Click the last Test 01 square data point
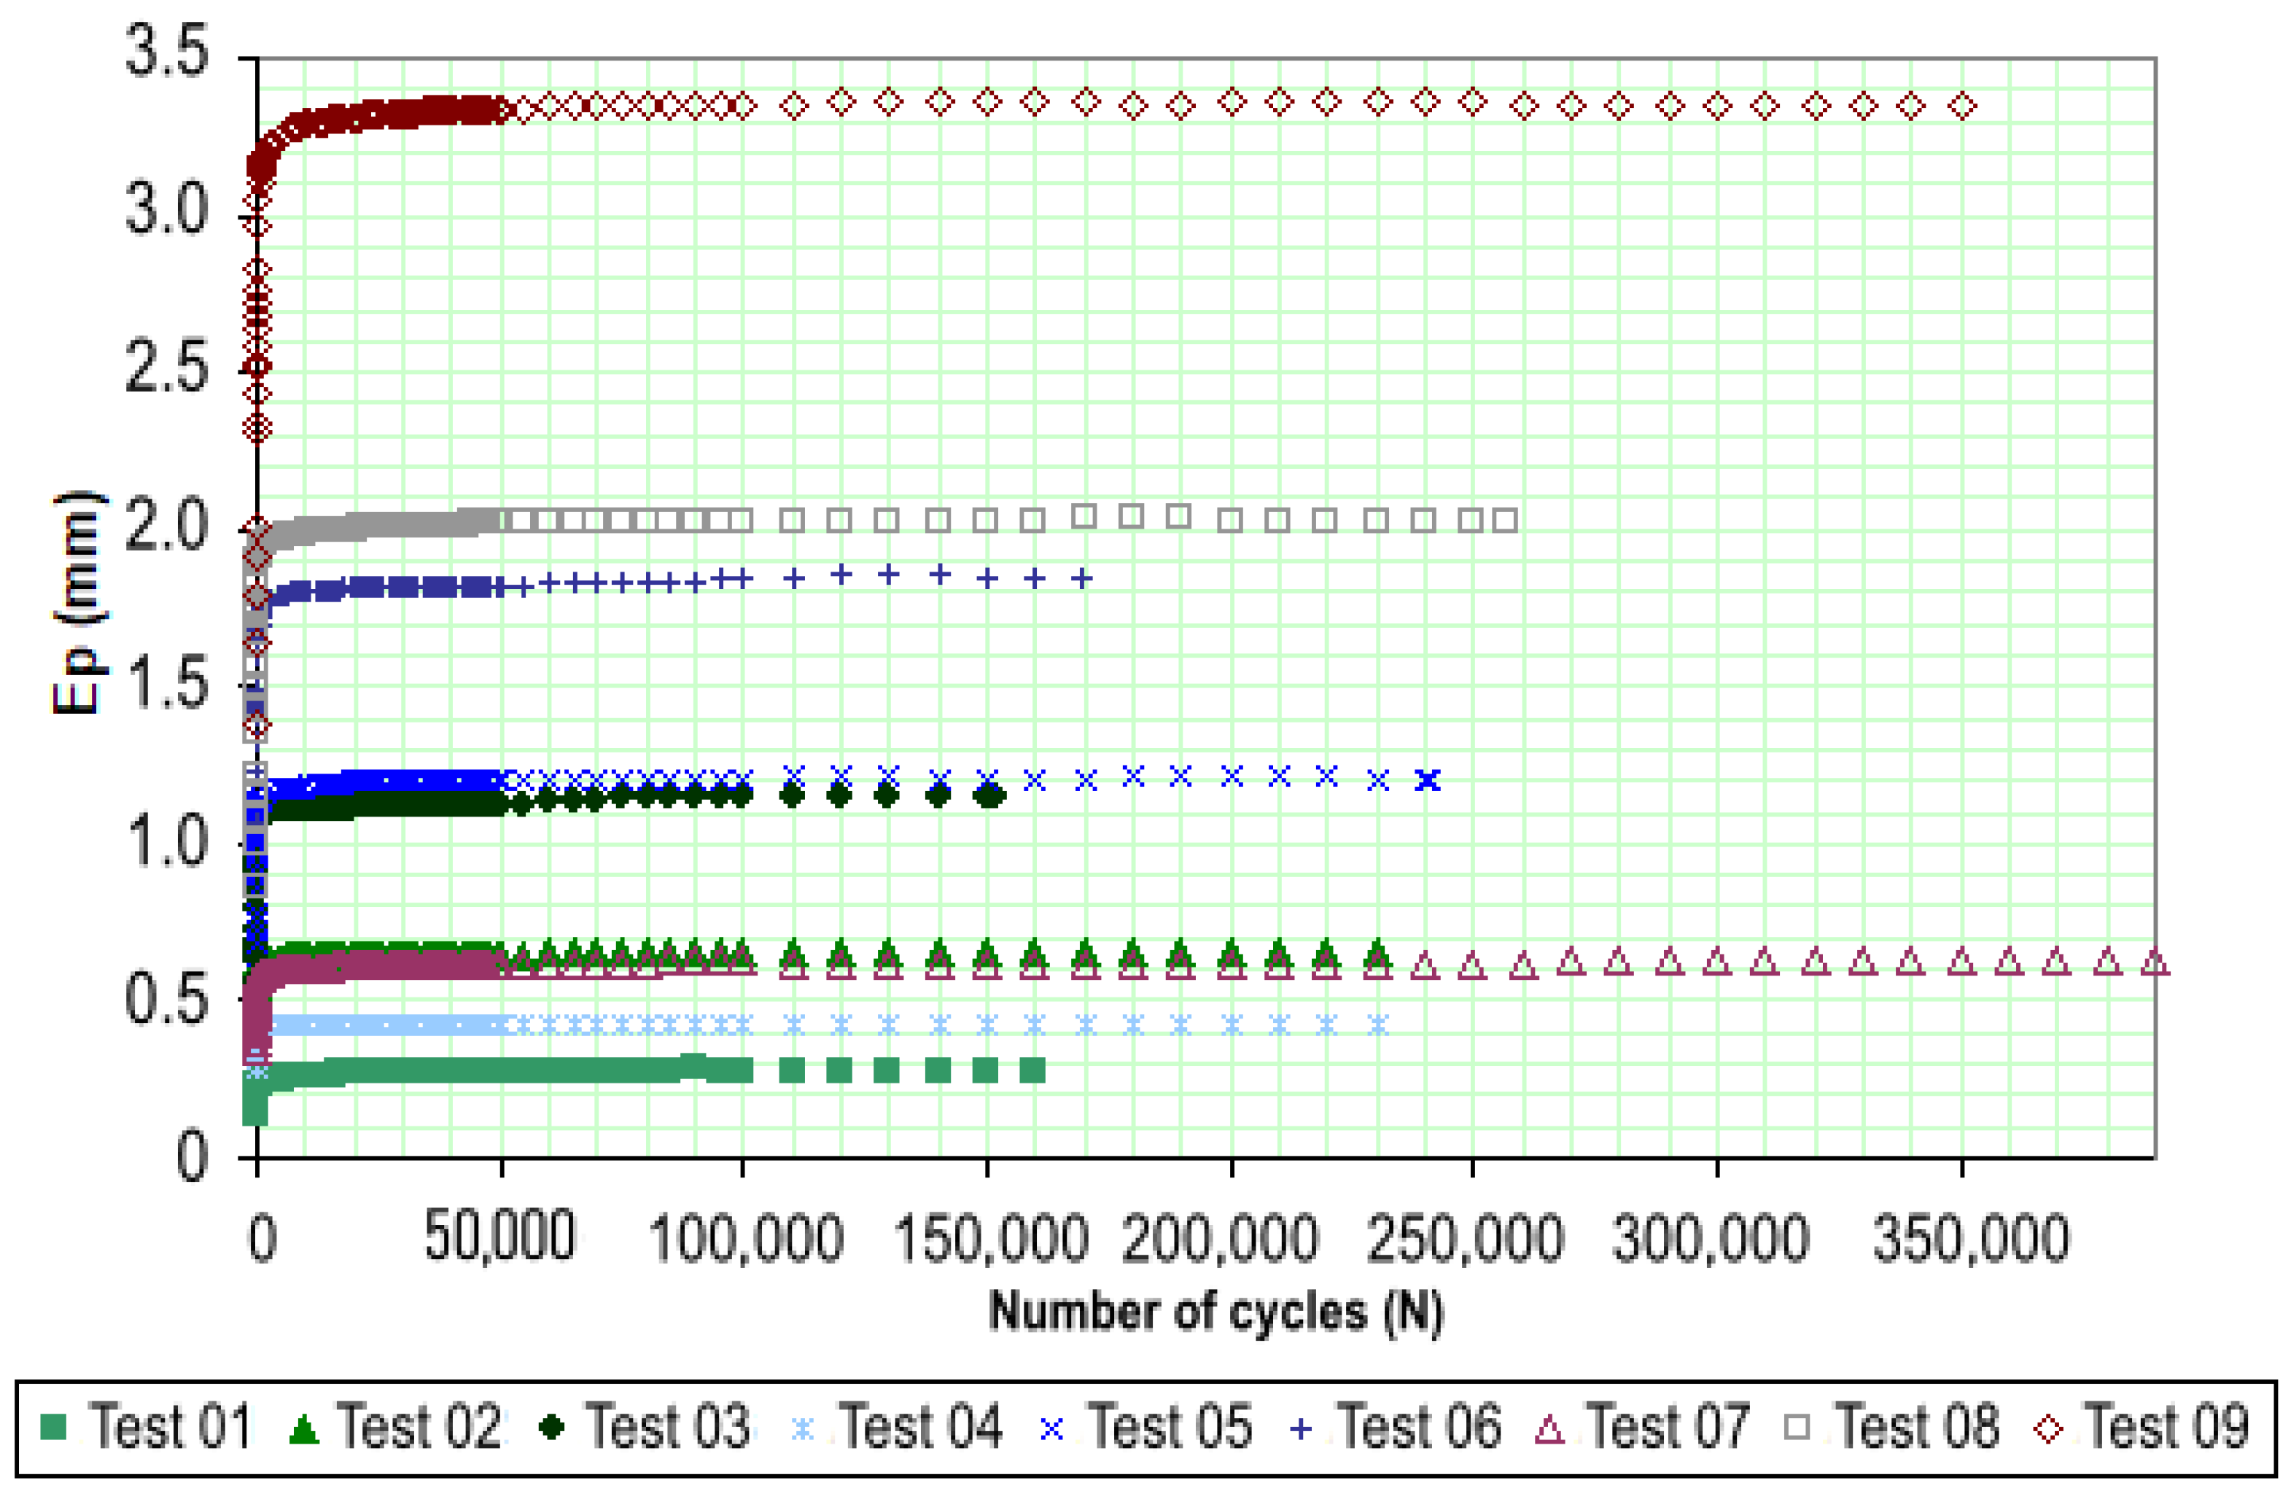2291x1499 pixels. pyautogui.click(x=1032, y=1070)
